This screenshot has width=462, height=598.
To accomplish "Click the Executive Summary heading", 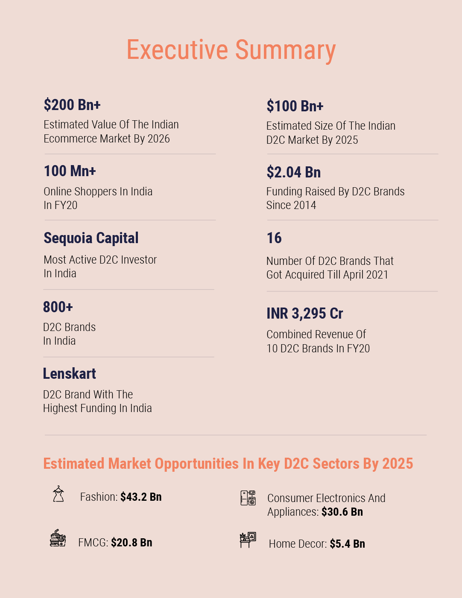I will point(231,50).
